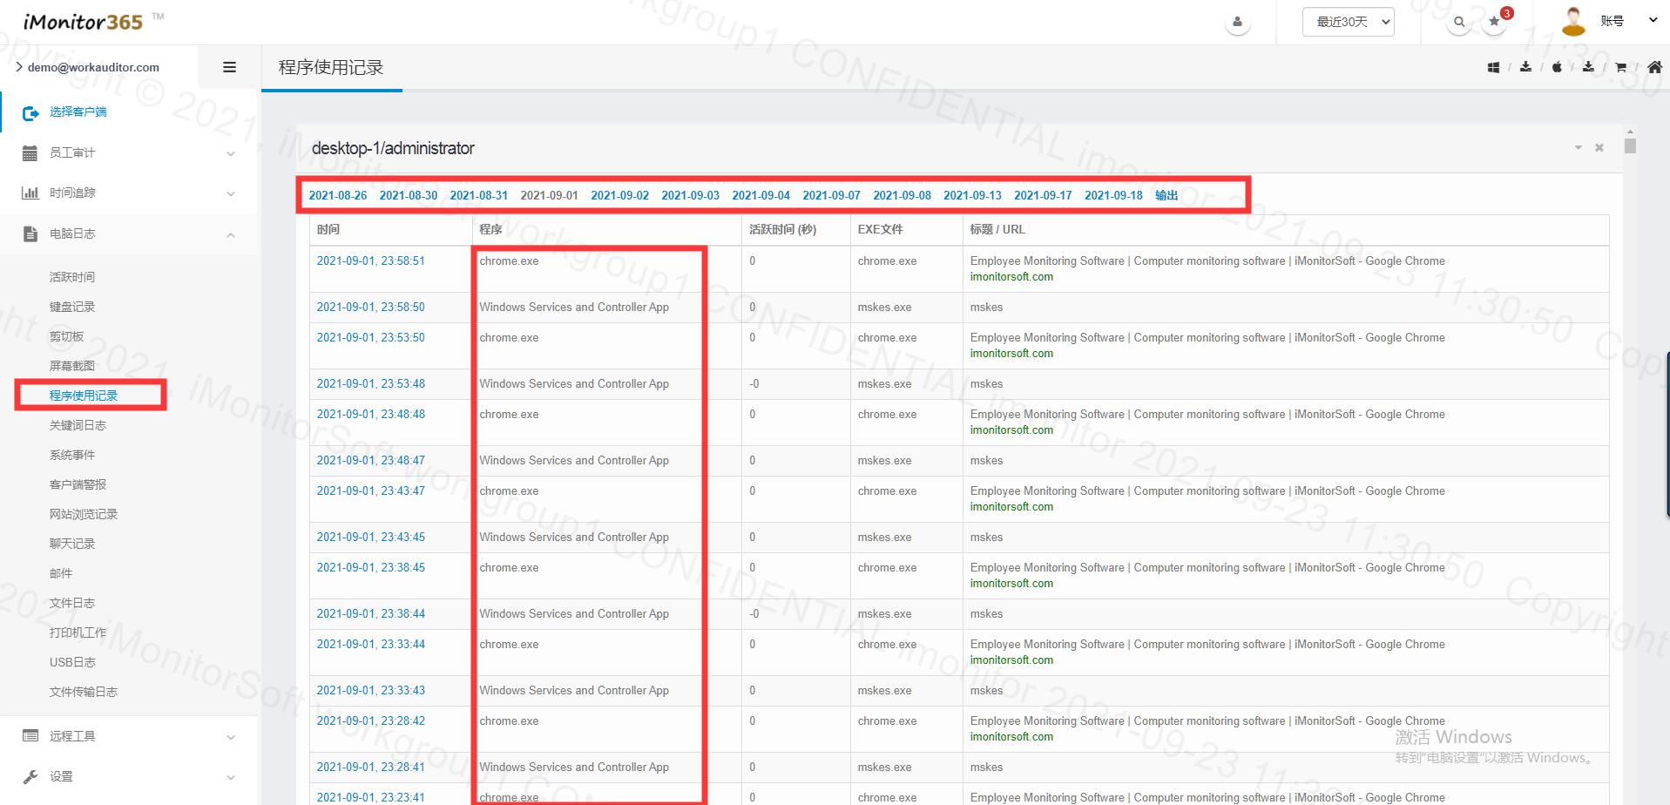Select date 2021-09-13
This screenshot has height=805, width=1670.
[973, 195]
